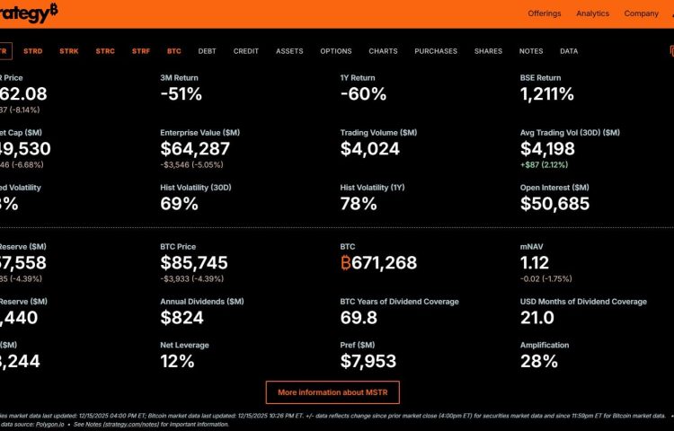Open the PURCHASES tab

coord(436,51)
